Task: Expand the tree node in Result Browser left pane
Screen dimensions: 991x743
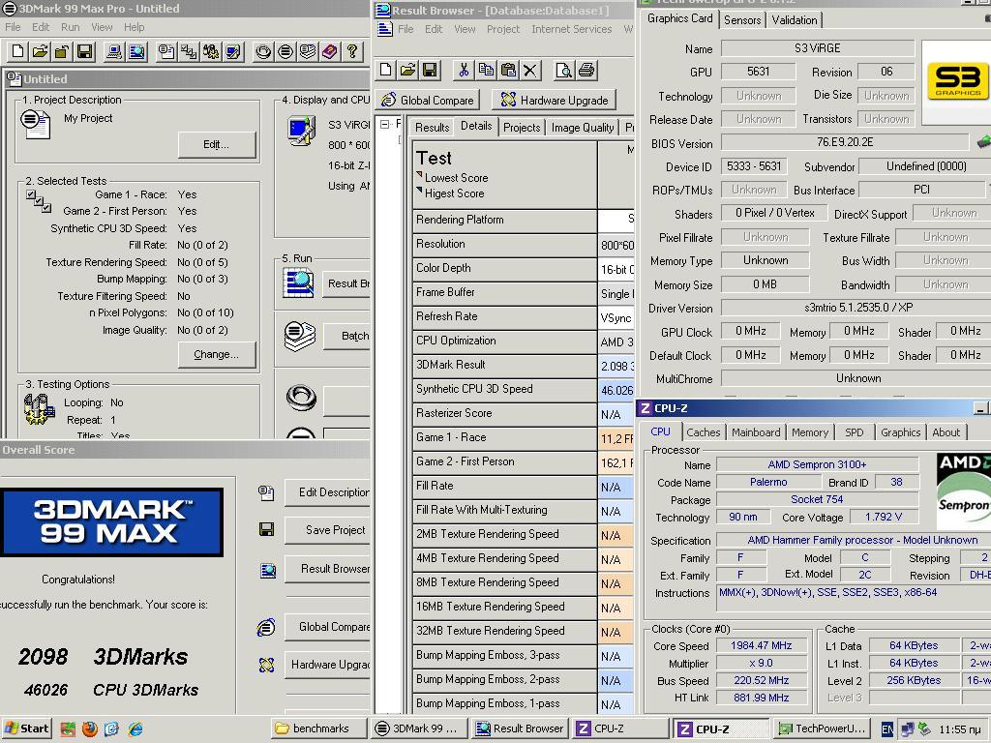Action: tap(384, 125)
